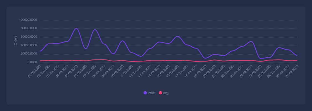The height and width of the screenshot is (111, 312).
Task: Click the Profit line dip at 19.03.2023
Action: 205,58
